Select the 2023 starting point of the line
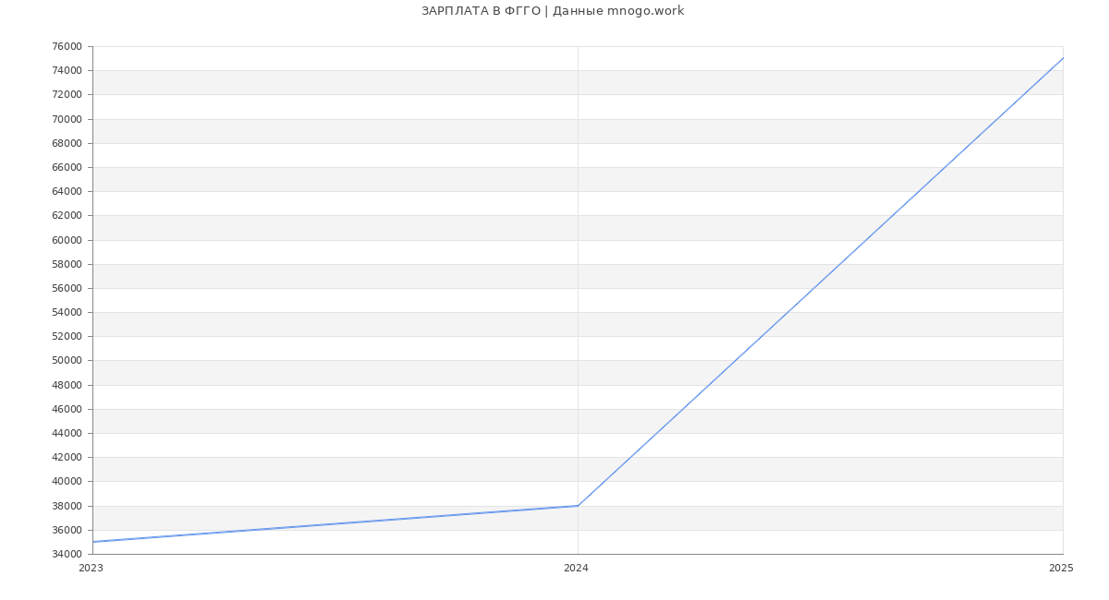This screenshot has height=600, width=1109. click(x=93, y=542)
